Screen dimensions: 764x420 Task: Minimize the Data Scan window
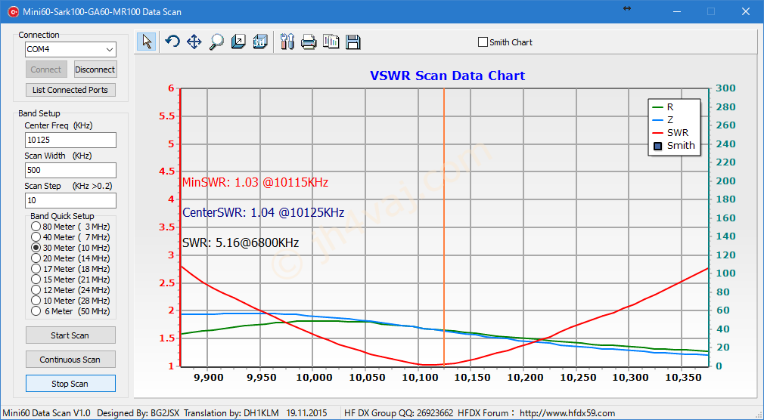(x=677, y=11)
